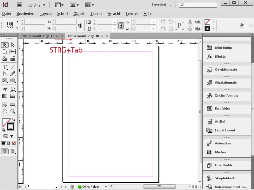Swap fill and stroke arrows
This screenshot has height=190, width=254.
tap(14, 120)
